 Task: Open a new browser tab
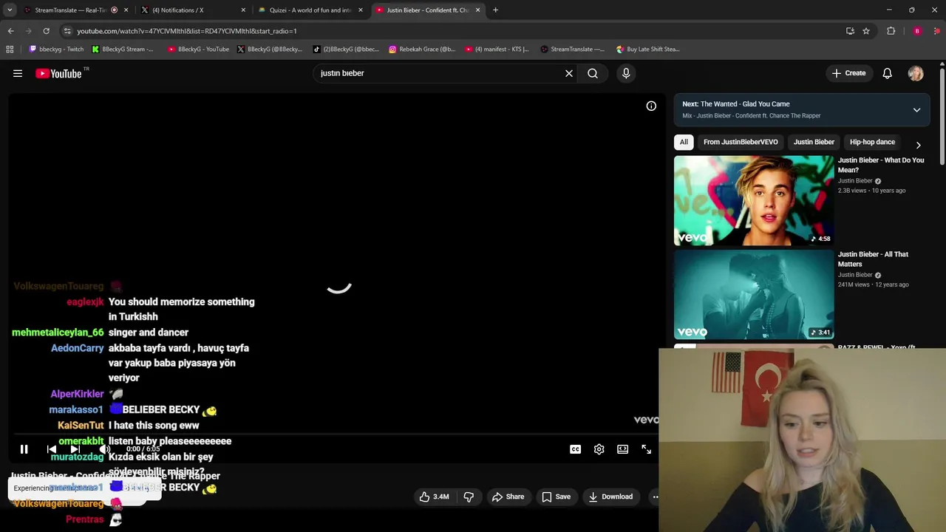click(495, 10)
